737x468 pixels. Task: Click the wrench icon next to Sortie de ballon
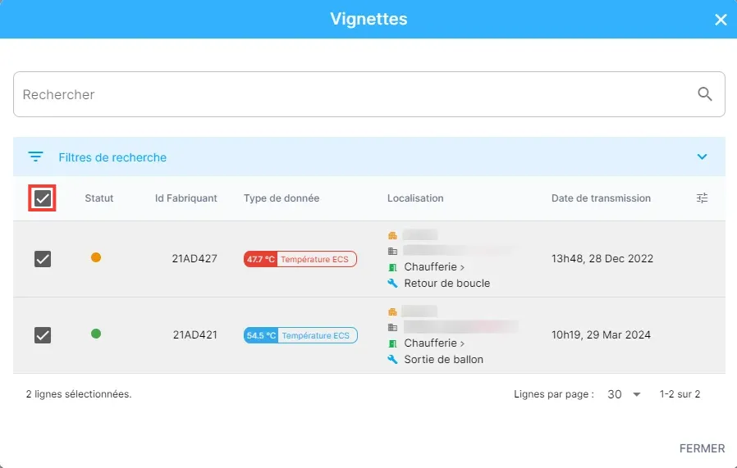tap(392, 359)
